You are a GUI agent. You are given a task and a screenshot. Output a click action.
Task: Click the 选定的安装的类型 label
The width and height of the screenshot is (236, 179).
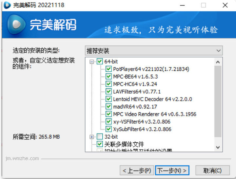[x=36, y=50]
